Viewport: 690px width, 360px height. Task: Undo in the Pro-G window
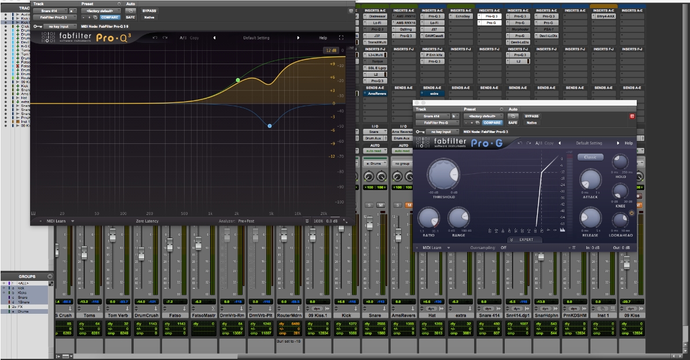(520, 143)
